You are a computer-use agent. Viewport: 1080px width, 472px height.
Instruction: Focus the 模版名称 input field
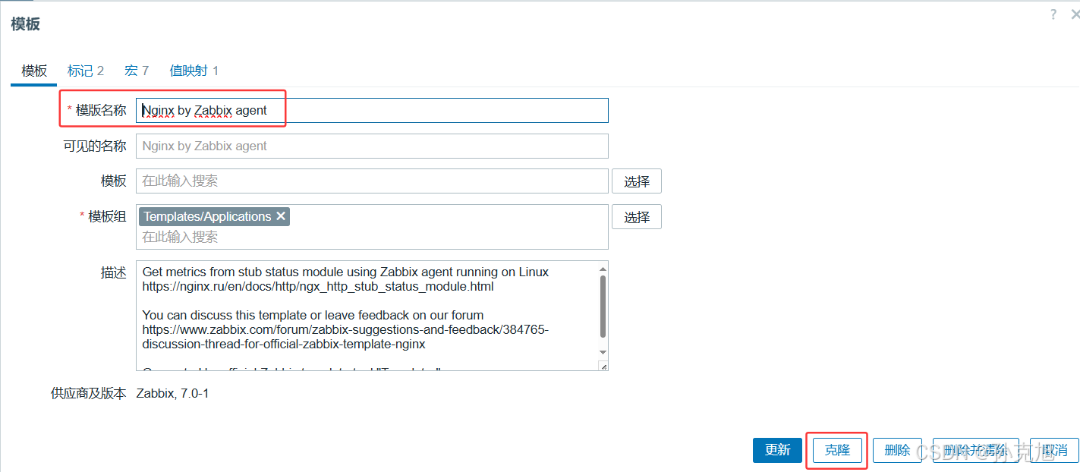point(372,110)
